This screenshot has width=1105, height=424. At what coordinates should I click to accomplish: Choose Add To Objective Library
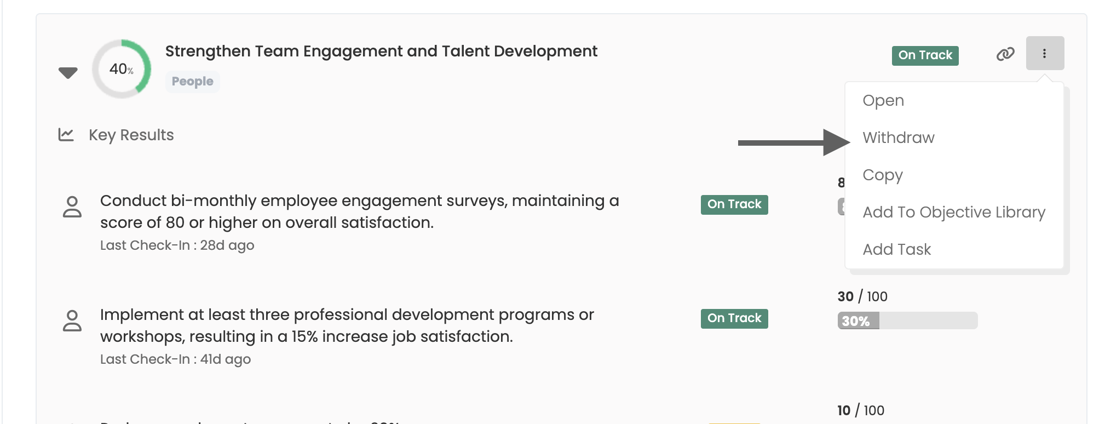[953, 212]
